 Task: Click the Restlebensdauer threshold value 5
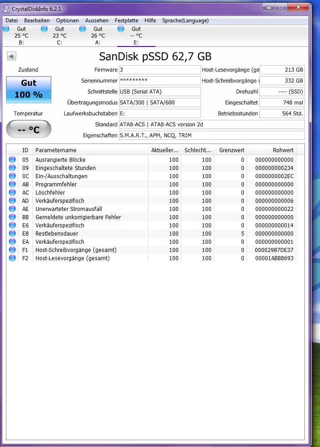pyautogui.click(x=243, y=233)
